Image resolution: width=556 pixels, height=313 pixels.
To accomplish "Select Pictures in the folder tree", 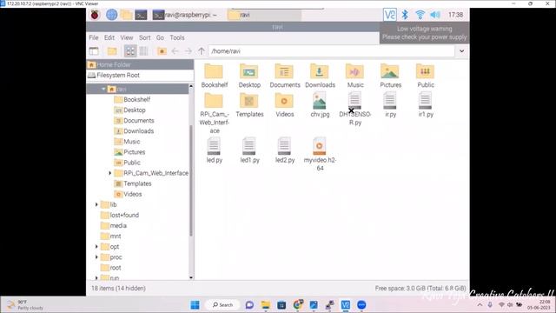I will (x=134, y=152).
